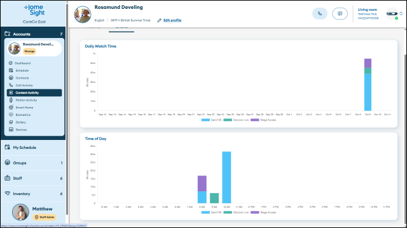Image resolution: width=407 pixels, height=228 pixels.
Task: Go to Gallery page
Action: (x=34, y=122)
